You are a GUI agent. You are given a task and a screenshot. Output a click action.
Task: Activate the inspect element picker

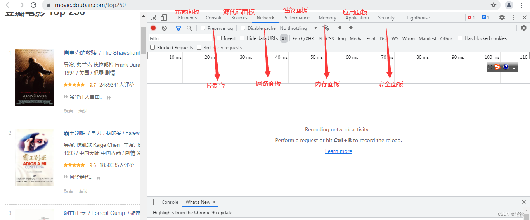pos(154,17)
